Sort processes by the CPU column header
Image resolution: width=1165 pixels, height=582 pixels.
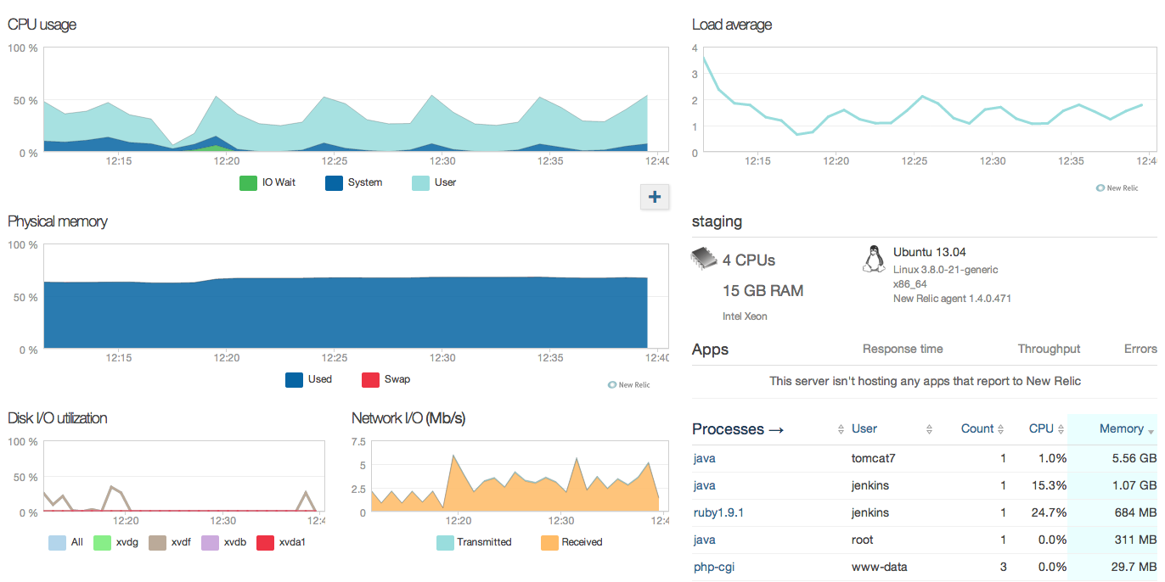(x=1041, y=429)
